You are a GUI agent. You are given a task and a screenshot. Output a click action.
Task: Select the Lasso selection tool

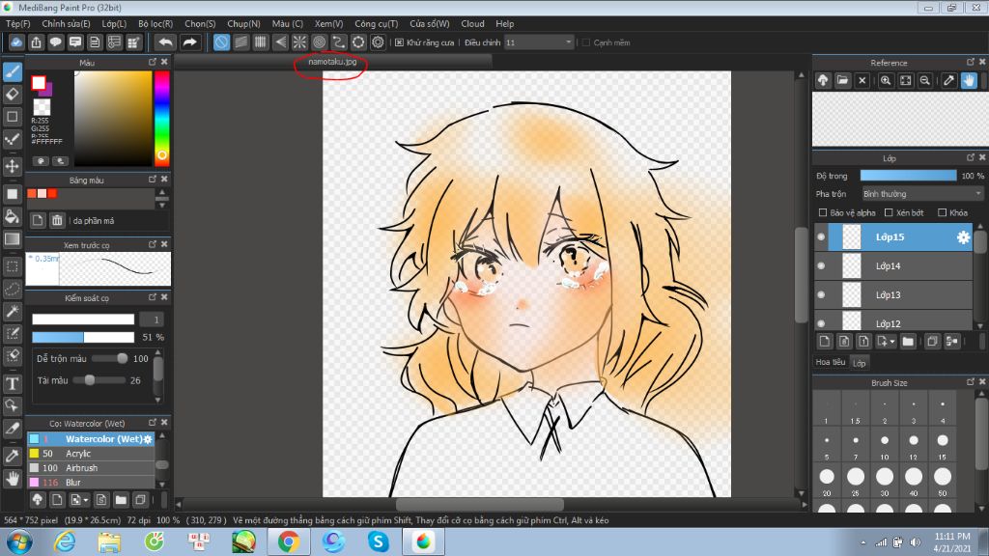[12, 289]
